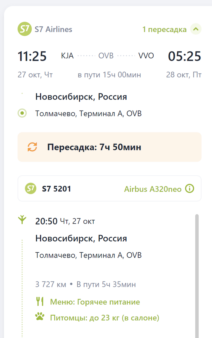The image size is (212, 338).
Task: Click the paw pets icon
Action: pos(40,317)
